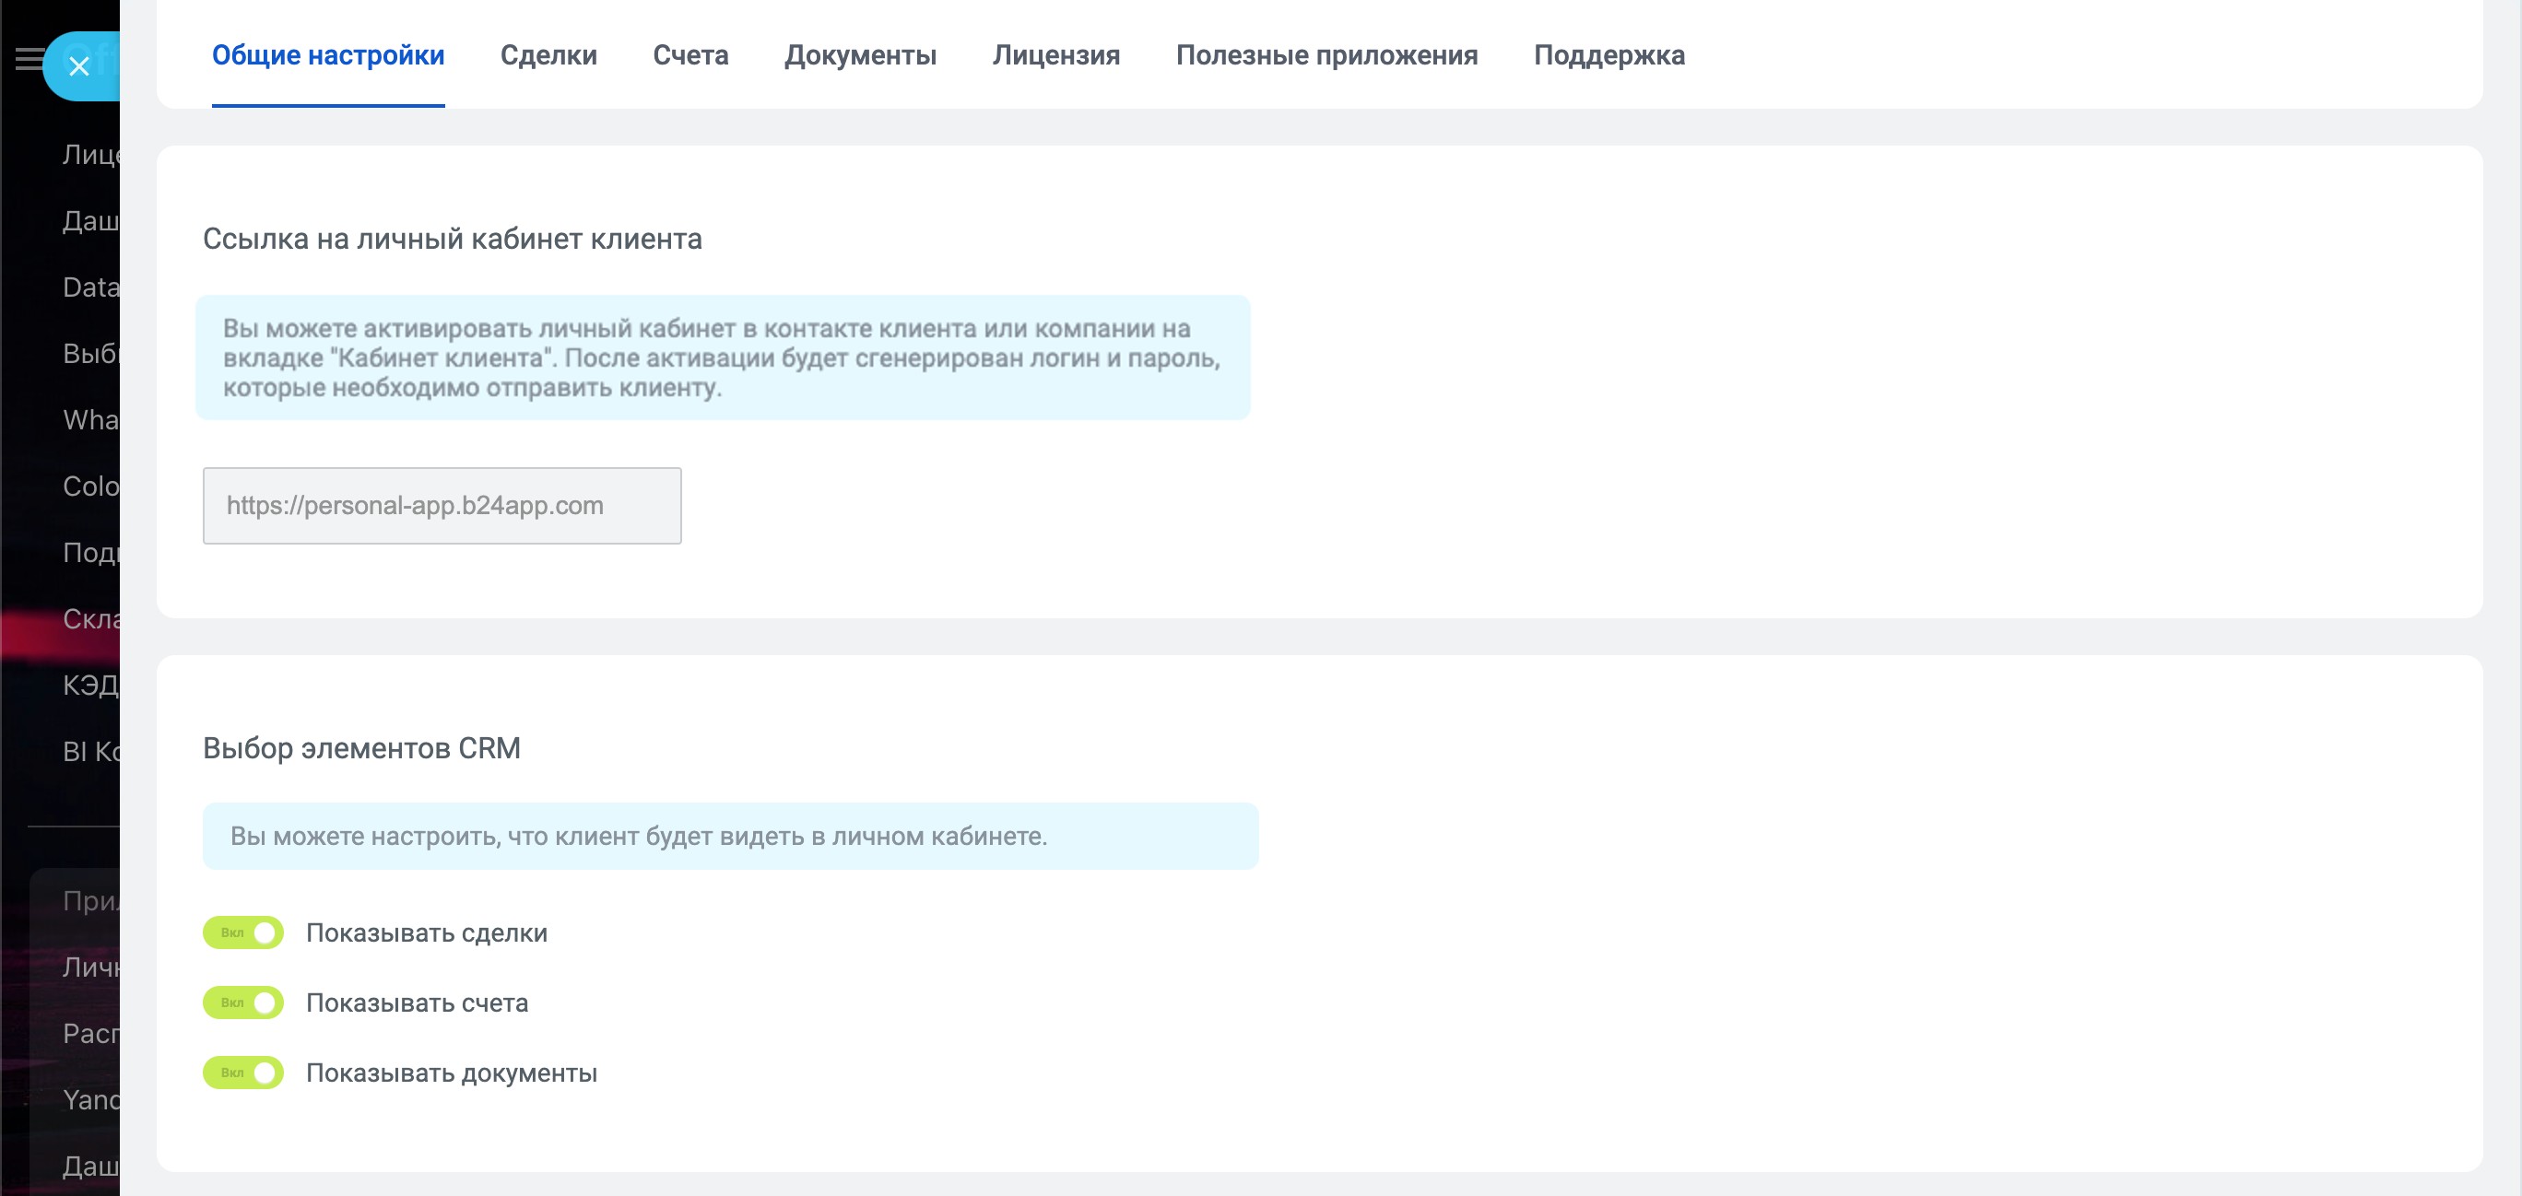Disable the Показывать счета switch
Image resolution: width=2522 pixels, height=1196 pixels.
[x=242, y=1003]
